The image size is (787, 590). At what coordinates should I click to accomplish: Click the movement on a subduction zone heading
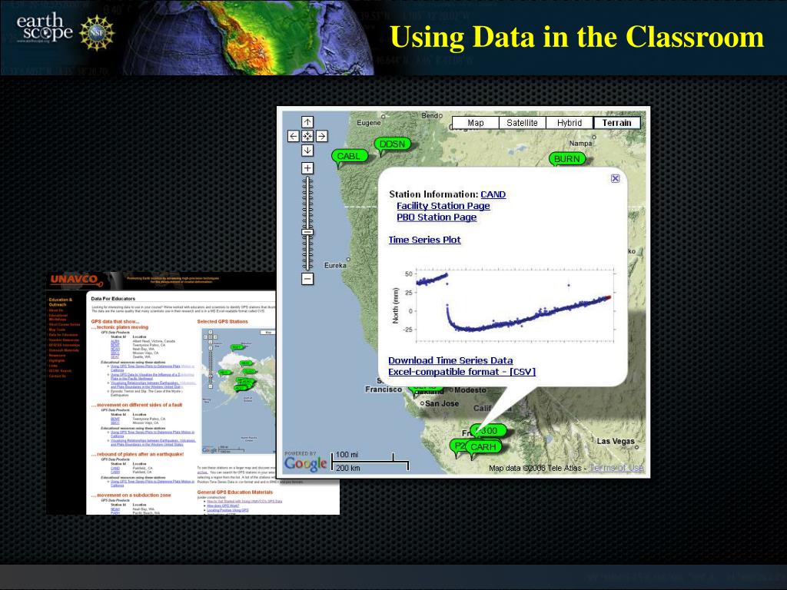pos(131,496)
